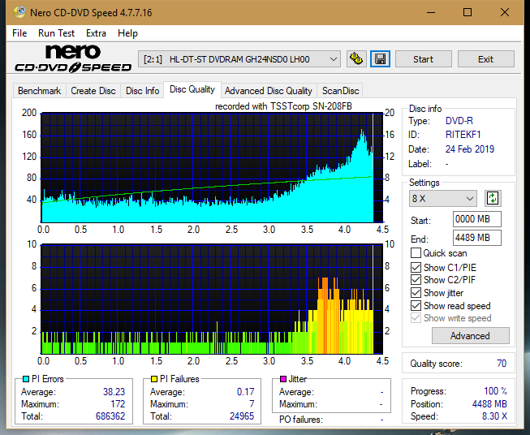Click the End position 4489 MB field
Screen dimensions: 530x435
coord(476,238)
